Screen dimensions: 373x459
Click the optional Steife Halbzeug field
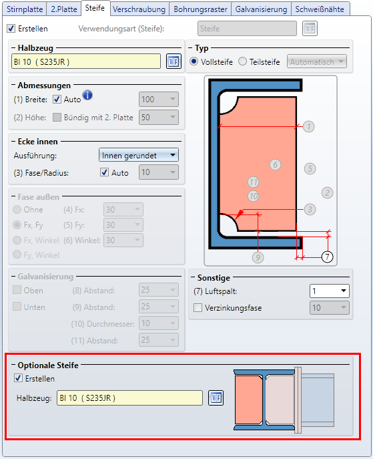pos(130,398)
